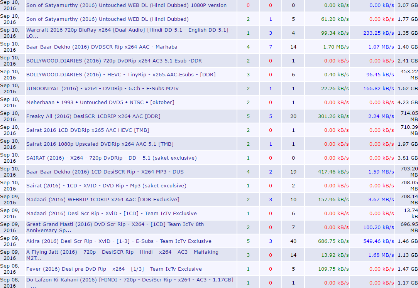Open Son of Satyamurthy Untouched WEB DL (Hindi Dubbed) link
418x288 pixels.
pos(107,19)
